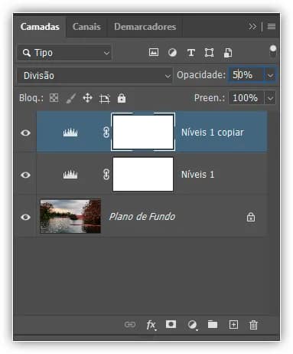Create new fill or adjustment layer icon
This screenshot has width=293, height=354.
click(192, 325)
